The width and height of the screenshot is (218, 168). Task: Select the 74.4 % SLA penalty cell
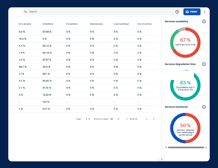(22, 39)
